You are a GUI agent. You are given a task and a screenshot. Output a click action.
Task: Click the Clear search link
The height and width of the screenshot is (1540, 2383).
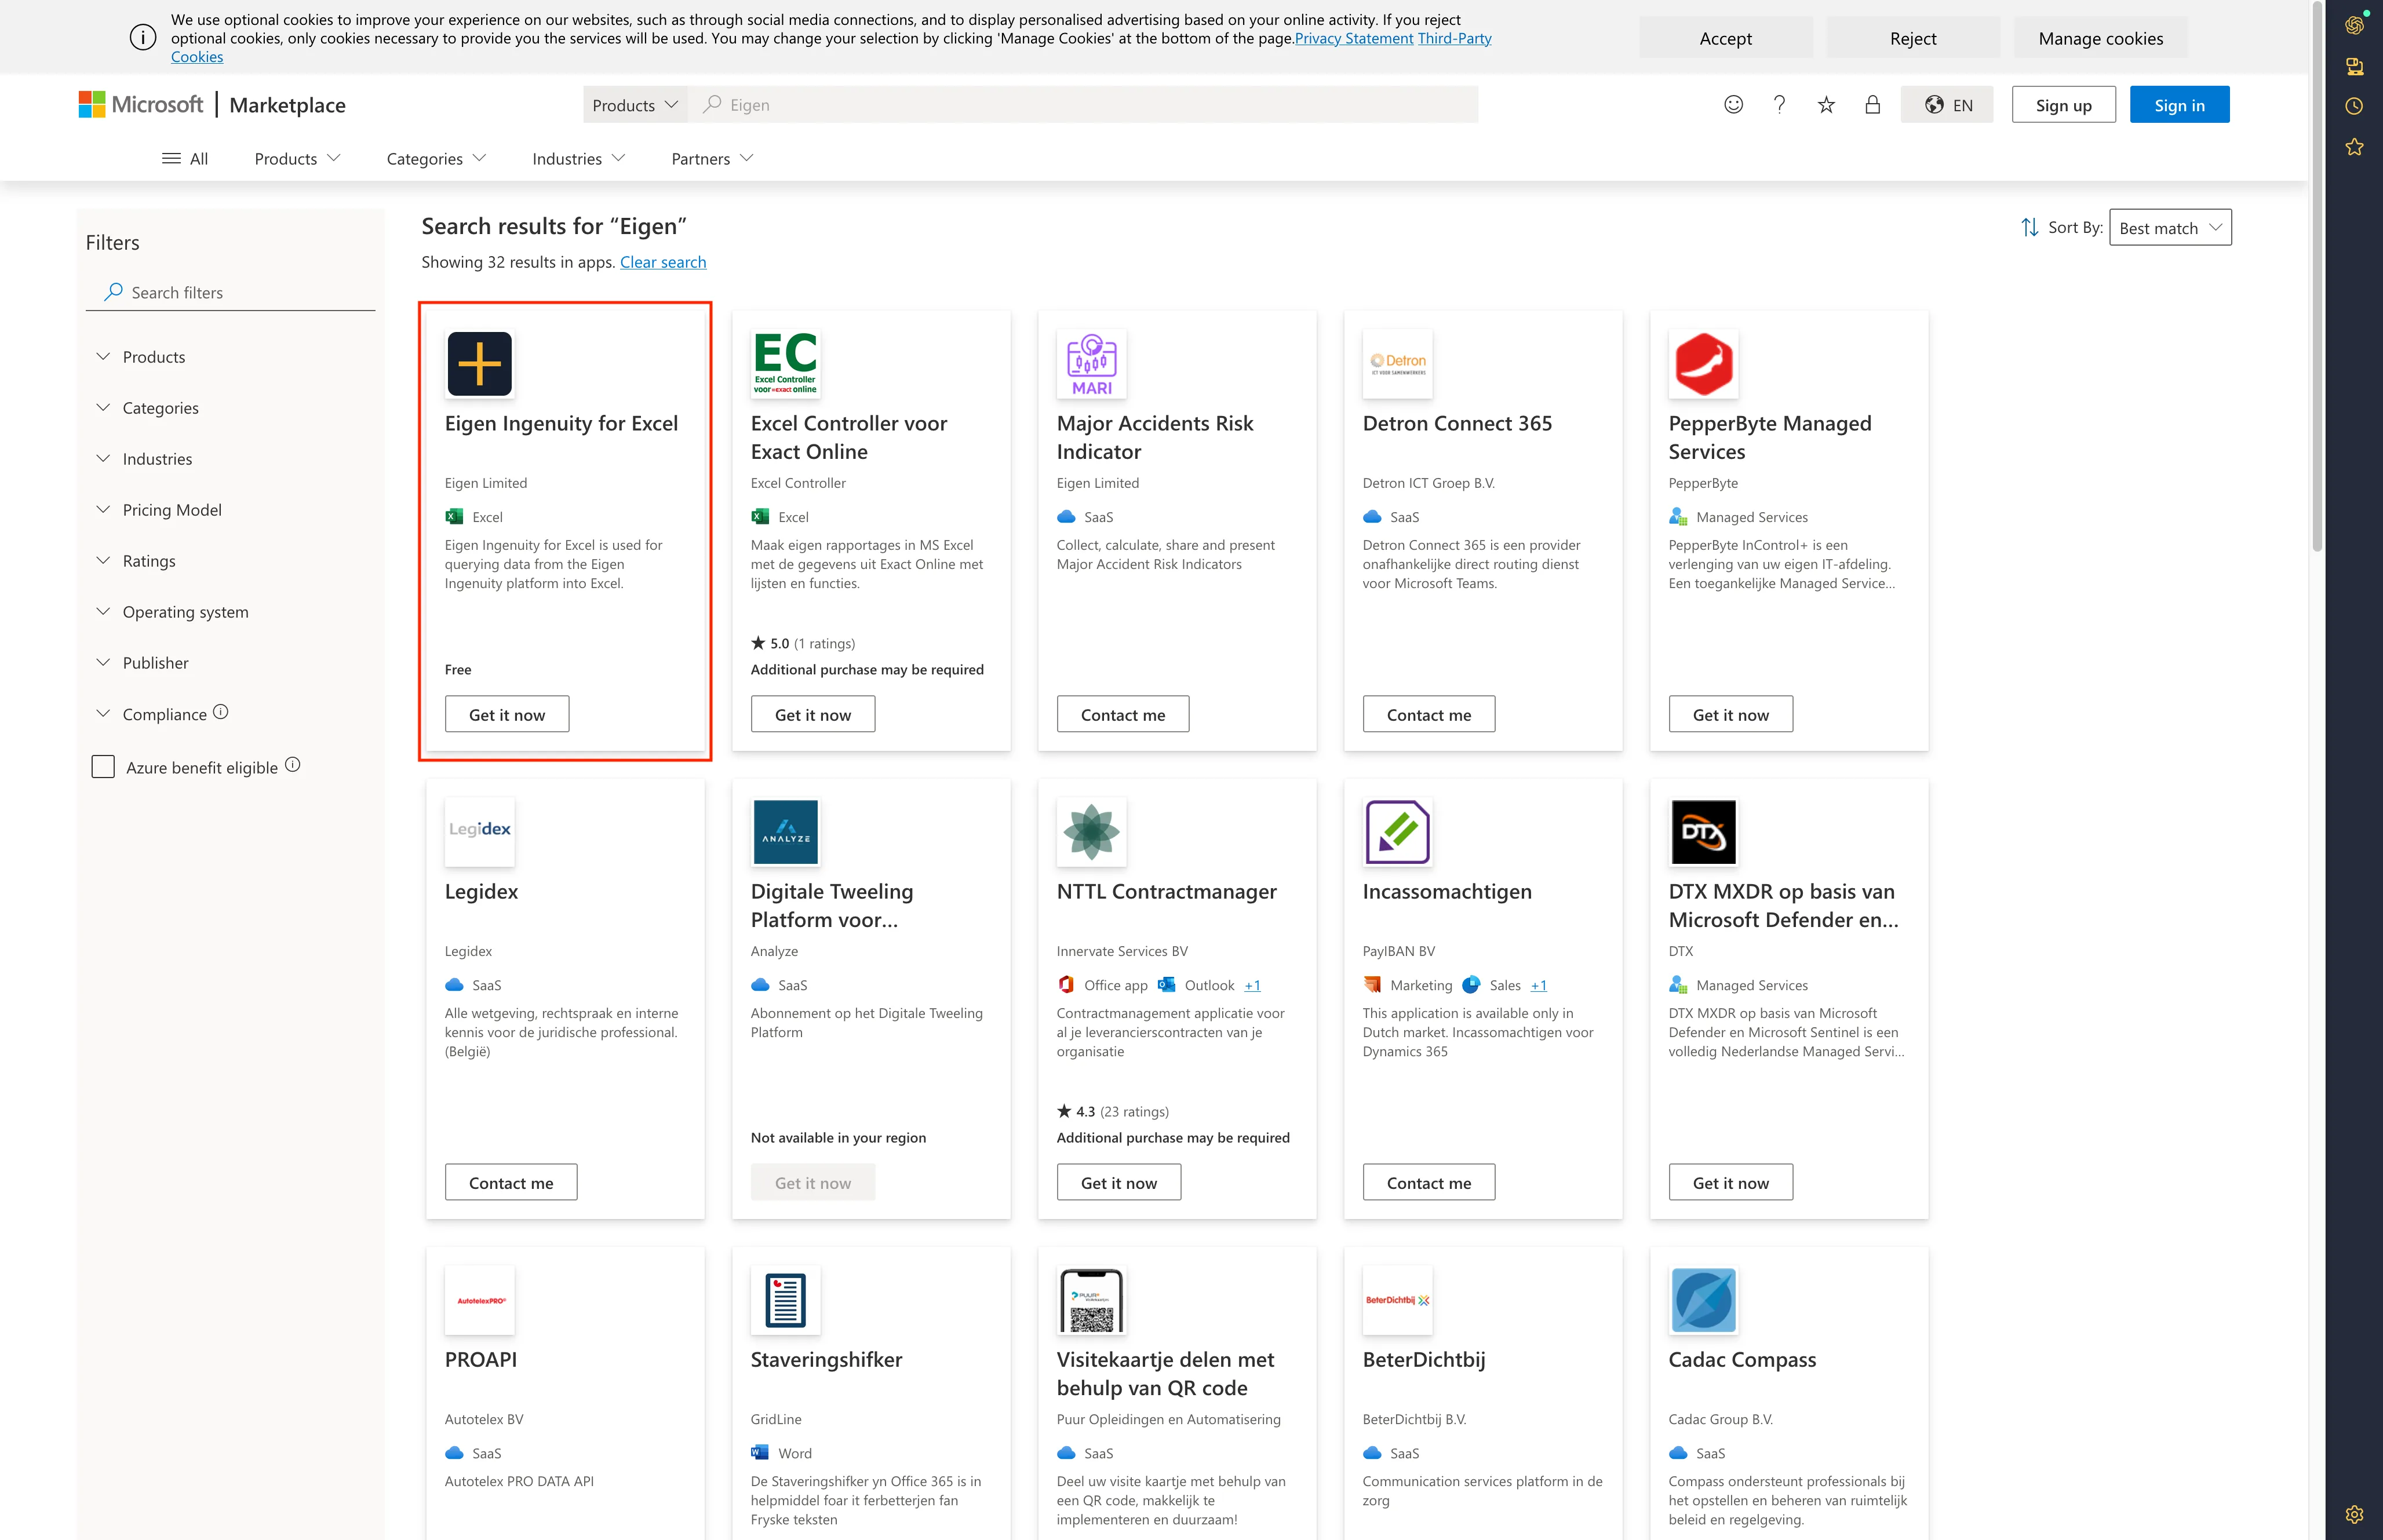[662, 262]
